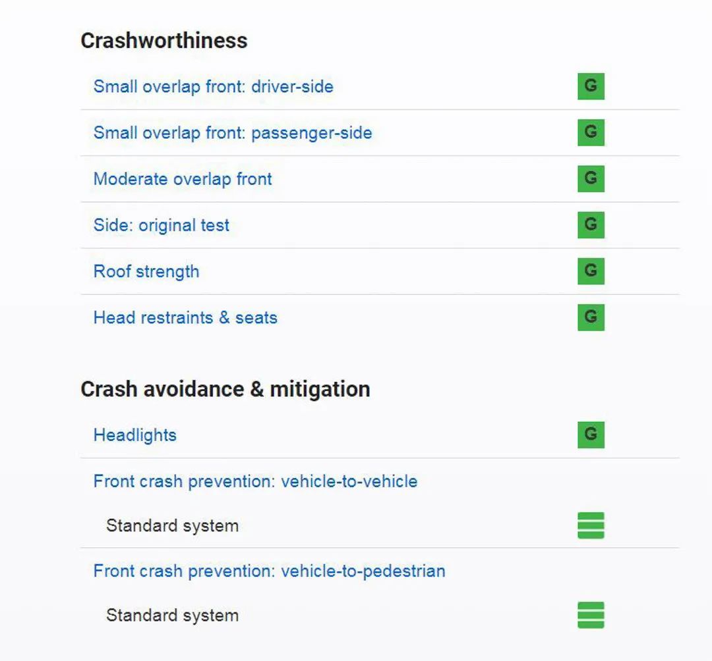The image size is (712, 661).
Task: Click the G rating icon beside Side: original test
Action: (591, 225)
